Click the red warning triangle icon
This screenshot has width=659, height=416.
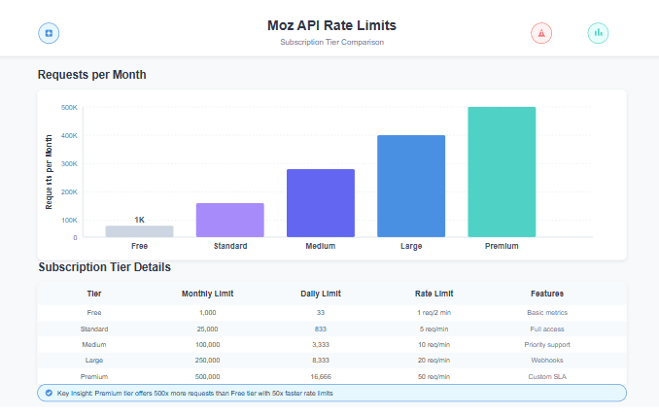[541, 33]
